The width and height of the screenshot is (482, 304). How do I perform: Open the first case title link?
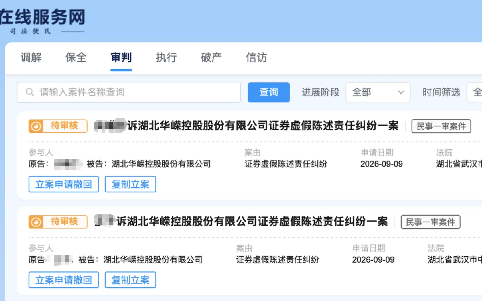tap(246, 126)
